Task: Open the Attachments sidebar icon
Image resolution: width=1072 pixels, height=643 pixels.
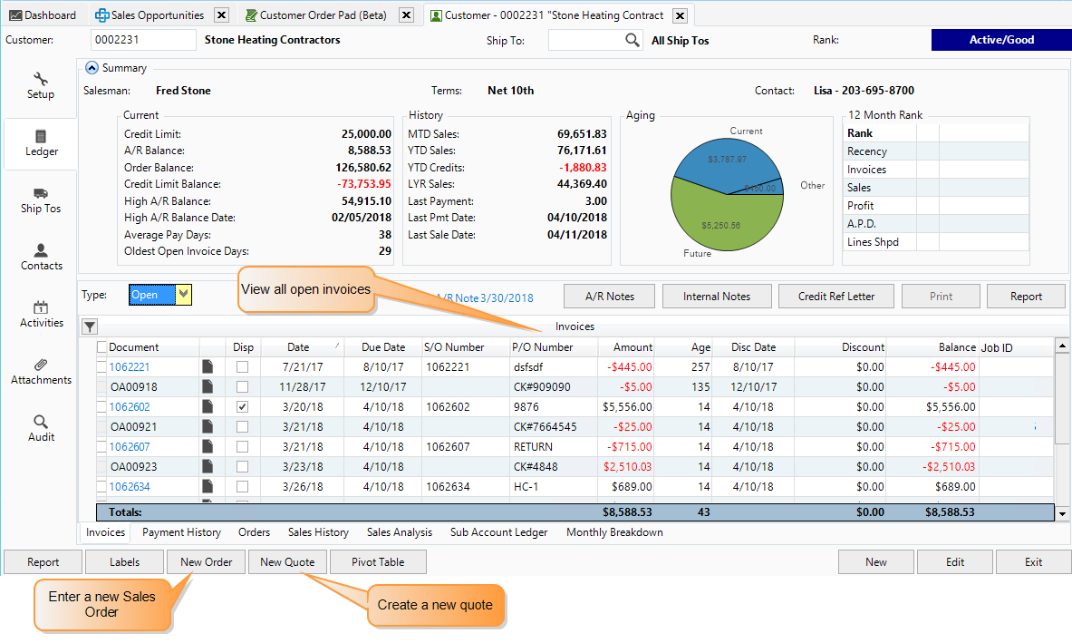Action: tap(40, 372)
